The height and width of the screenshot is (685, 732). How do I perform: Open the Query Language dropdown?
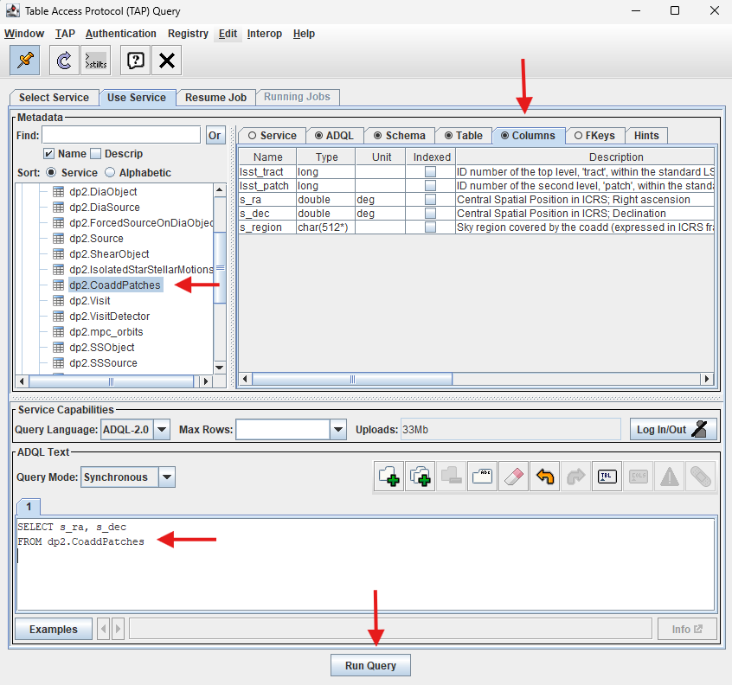(162, 429)
